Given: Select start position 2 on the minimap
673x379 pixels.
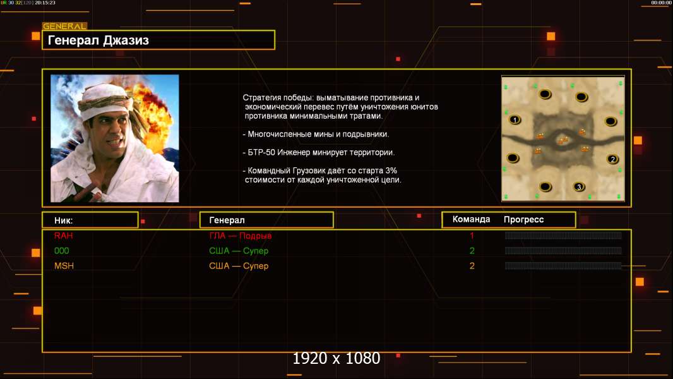Looking at the screenshot, I should (x=612, y=159).
